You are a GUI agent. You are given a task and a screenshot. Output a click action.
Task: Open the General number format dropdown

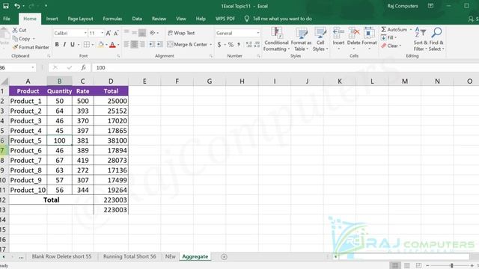coord(257,33)
